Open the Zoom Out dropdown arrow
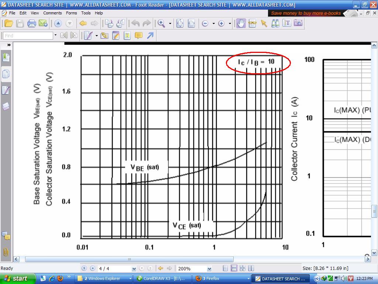Screen dimensions: 378x284 coord(214,23)
